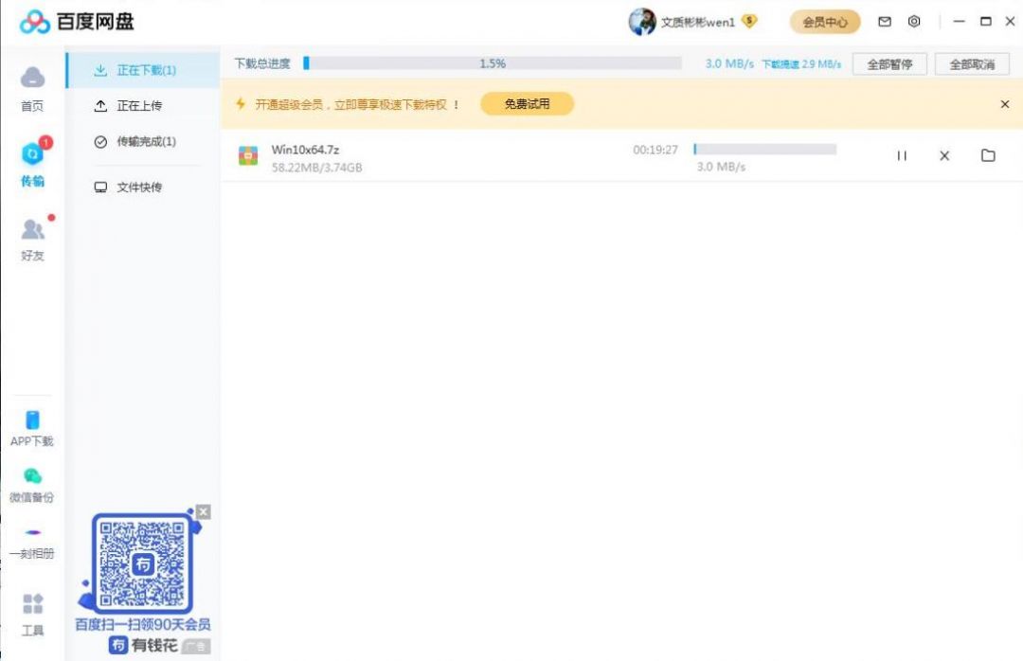Screen dimensions: 1023x661
Task: Click the 1.5% progress percentage
Action: tap(493, 63)
